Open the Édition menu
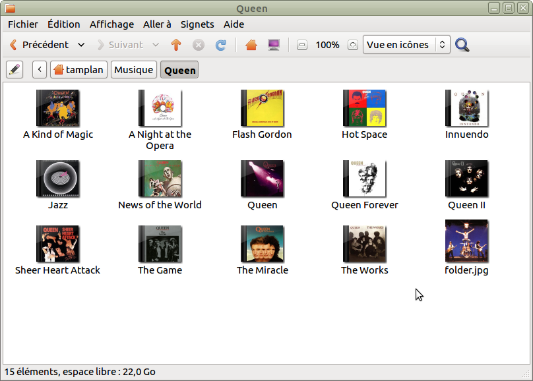Image resolution: width=533 pixels, height=381 pixels. pos(64,24)
